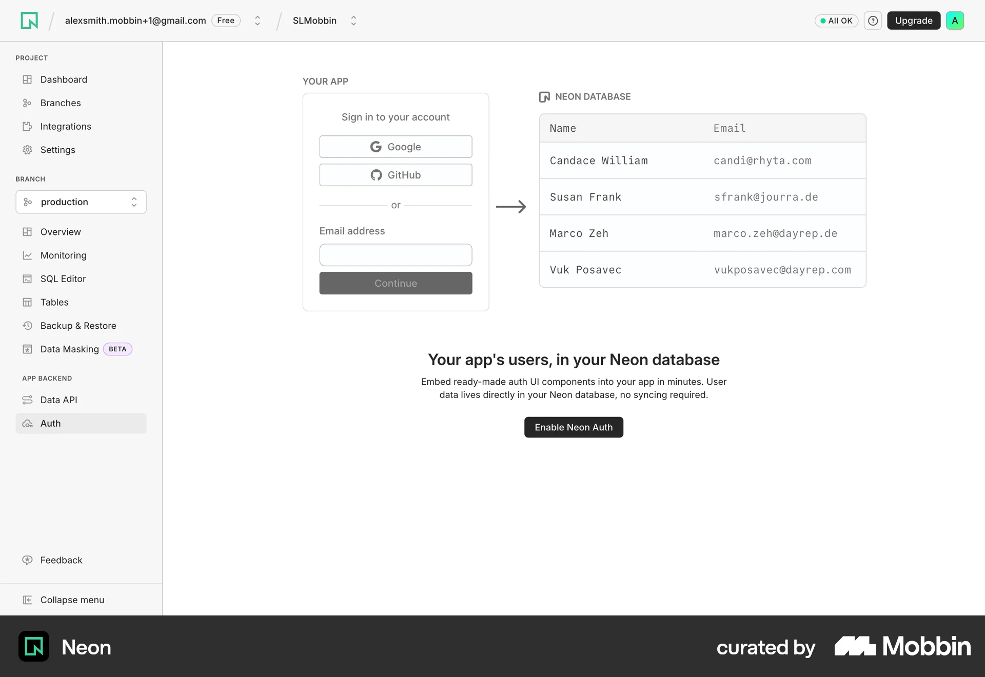This screenshot has height=677, width=985.
Task: Click the Neon logo in the header
Action: pos(29,21)
